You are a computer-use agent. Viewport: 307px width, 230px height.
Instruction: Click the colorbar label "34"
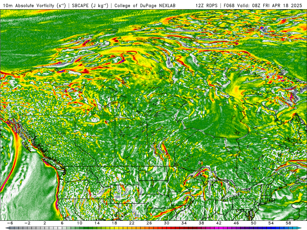(184, 223)
